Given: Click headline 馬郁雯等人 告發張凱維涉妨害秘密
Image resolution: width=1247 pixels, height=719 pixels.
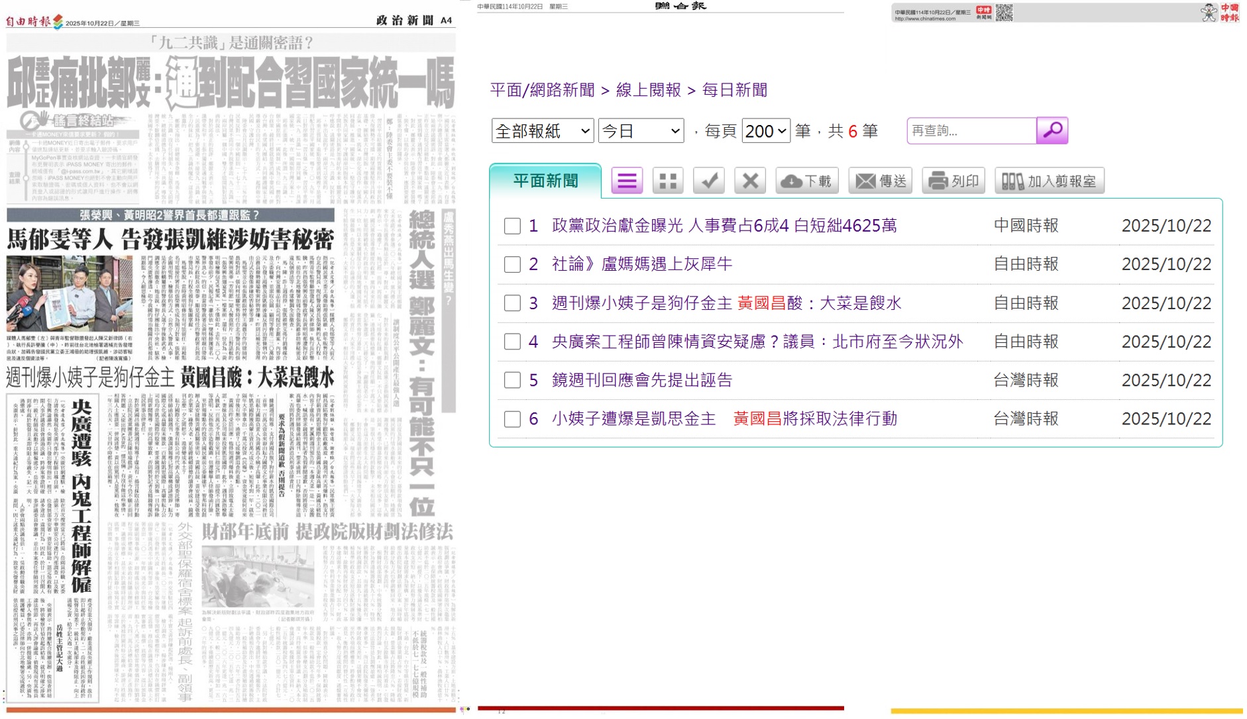Looking at the screenshot, I should tap(170, 239).
